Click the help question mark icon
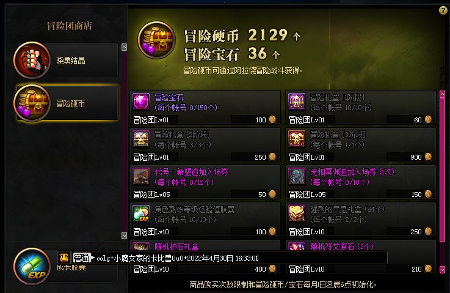 click(x=443, y=10)
